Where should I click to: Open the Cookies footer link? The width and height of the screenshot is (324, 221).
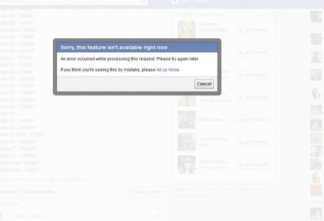tap(246, 189)
